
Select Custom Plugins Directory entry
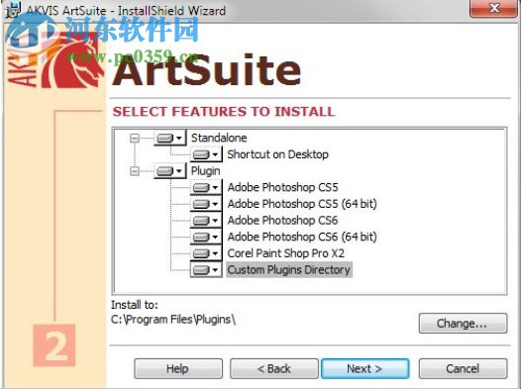point(288,270)
